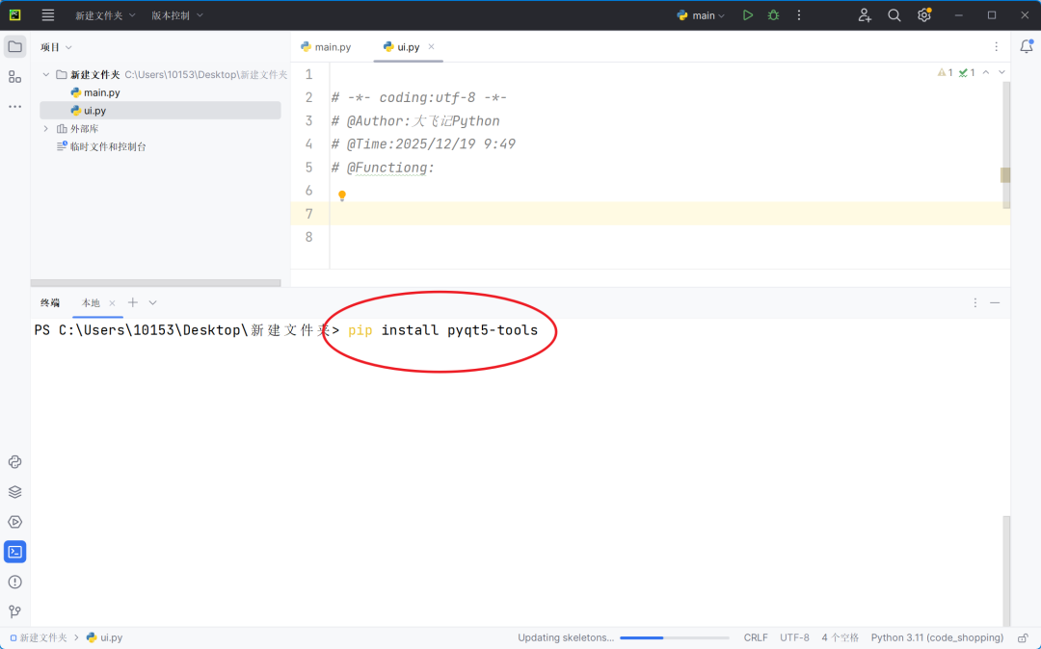The width and height of the screenshot is (1041, 649).
Task: Go to next highlighted error arrow
Action: [x=1001, y=72]
